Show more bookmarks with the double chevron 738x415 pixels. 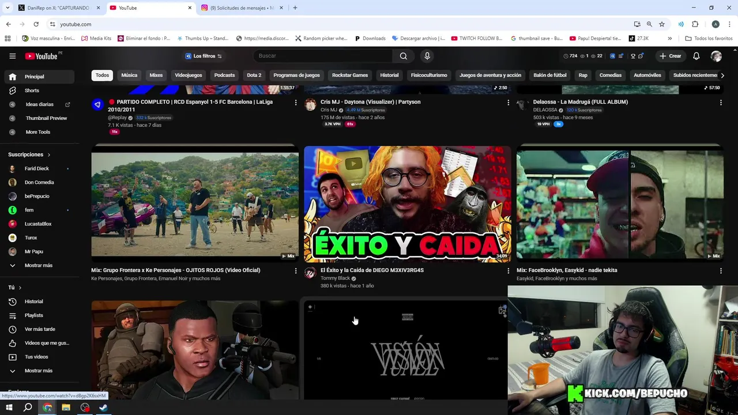(669, 39)
